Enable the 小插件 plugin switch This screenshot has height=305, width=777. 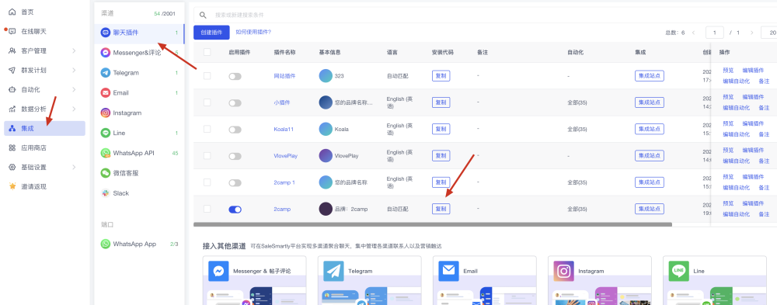point(235,103)
